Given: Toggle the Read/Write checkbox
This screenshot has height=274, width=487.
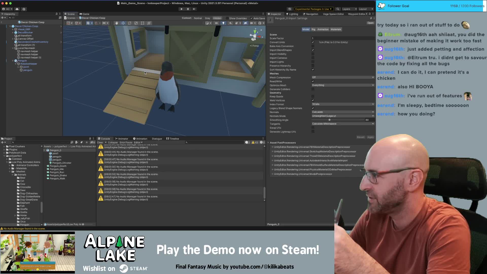Looking at the screenshot, I should click(x=313, y=81).
